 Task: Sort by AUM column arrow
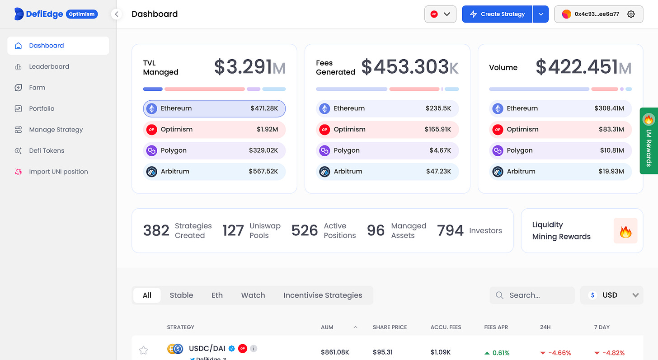point(355,327)
